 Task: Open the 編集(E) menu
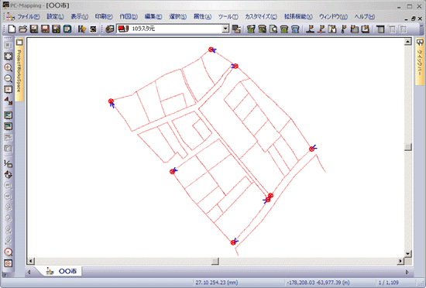pyautogui.click(x=153, y=17)
